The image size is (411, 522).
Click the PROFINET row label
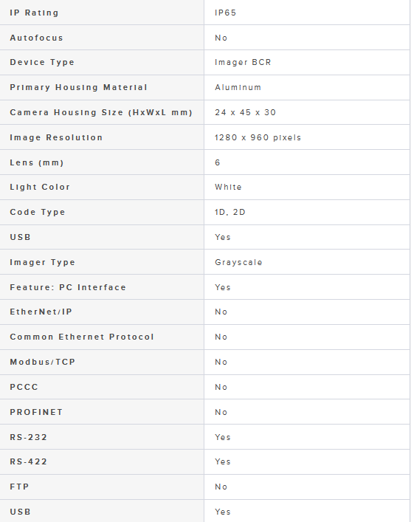[x=36, y=412]
